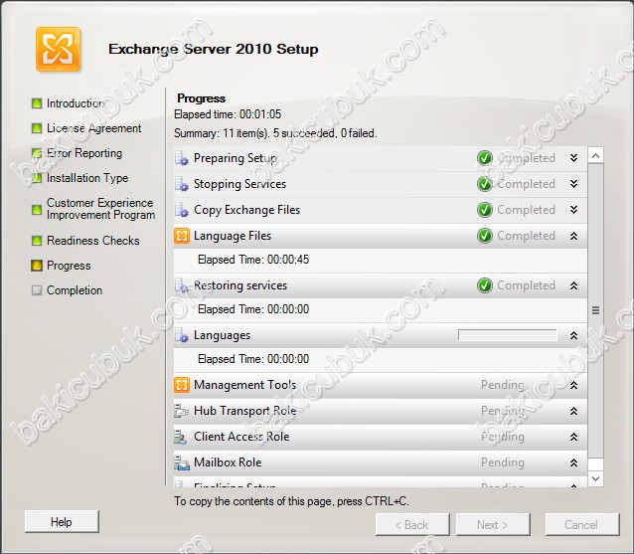This screenshot has height=554, width=634.
Task: Click the Help button
Action: tap(62, 522)
